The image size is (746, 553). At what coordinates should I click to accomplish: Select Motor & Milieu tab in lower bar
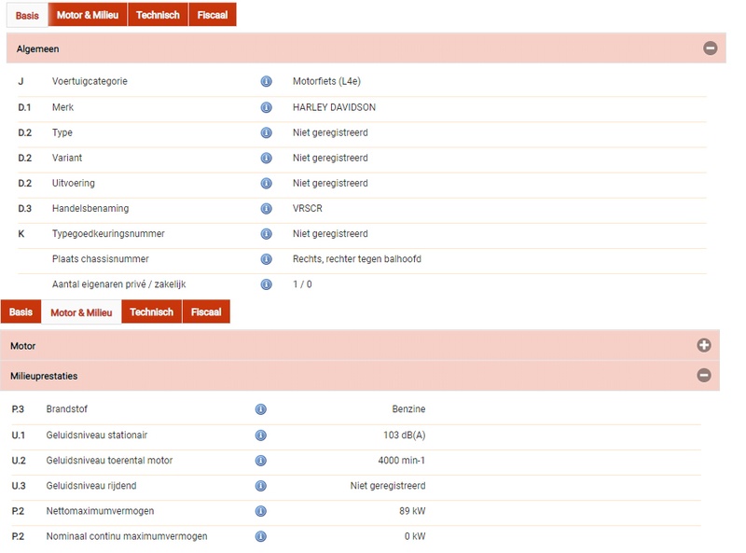click(x=81, y=312)
